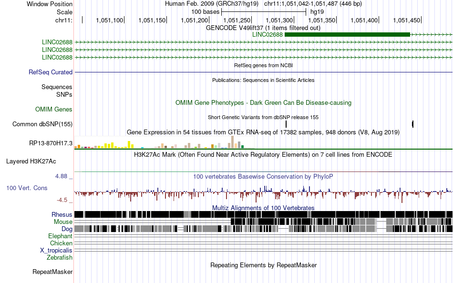Click the -4.5 PhyloP lower scale value
453x283 pixels.
[62, 200]
